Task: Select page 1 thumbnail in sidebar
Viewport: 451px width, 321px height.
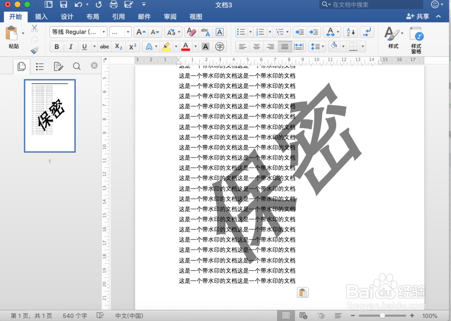Action: [50, 116]
